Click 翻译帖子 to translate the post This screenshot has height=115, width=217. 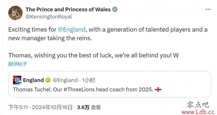[18, 64]
